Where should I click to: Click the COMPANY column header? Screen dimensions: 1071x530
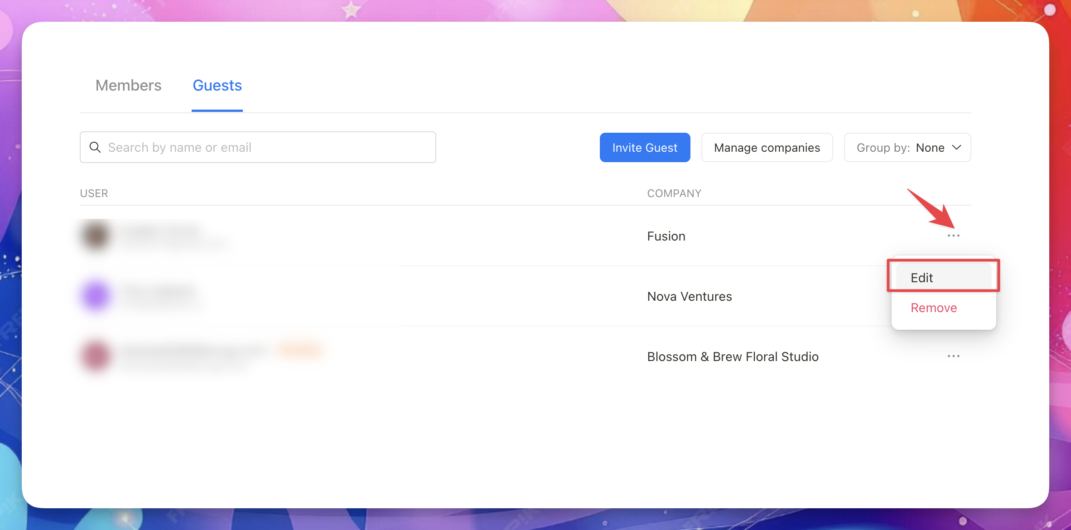tap(674, 193)
